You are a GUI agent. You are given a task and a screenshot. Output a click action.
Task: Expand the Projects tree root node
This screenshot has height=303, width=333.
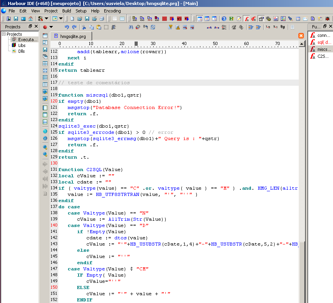click(x=4, y=34)
